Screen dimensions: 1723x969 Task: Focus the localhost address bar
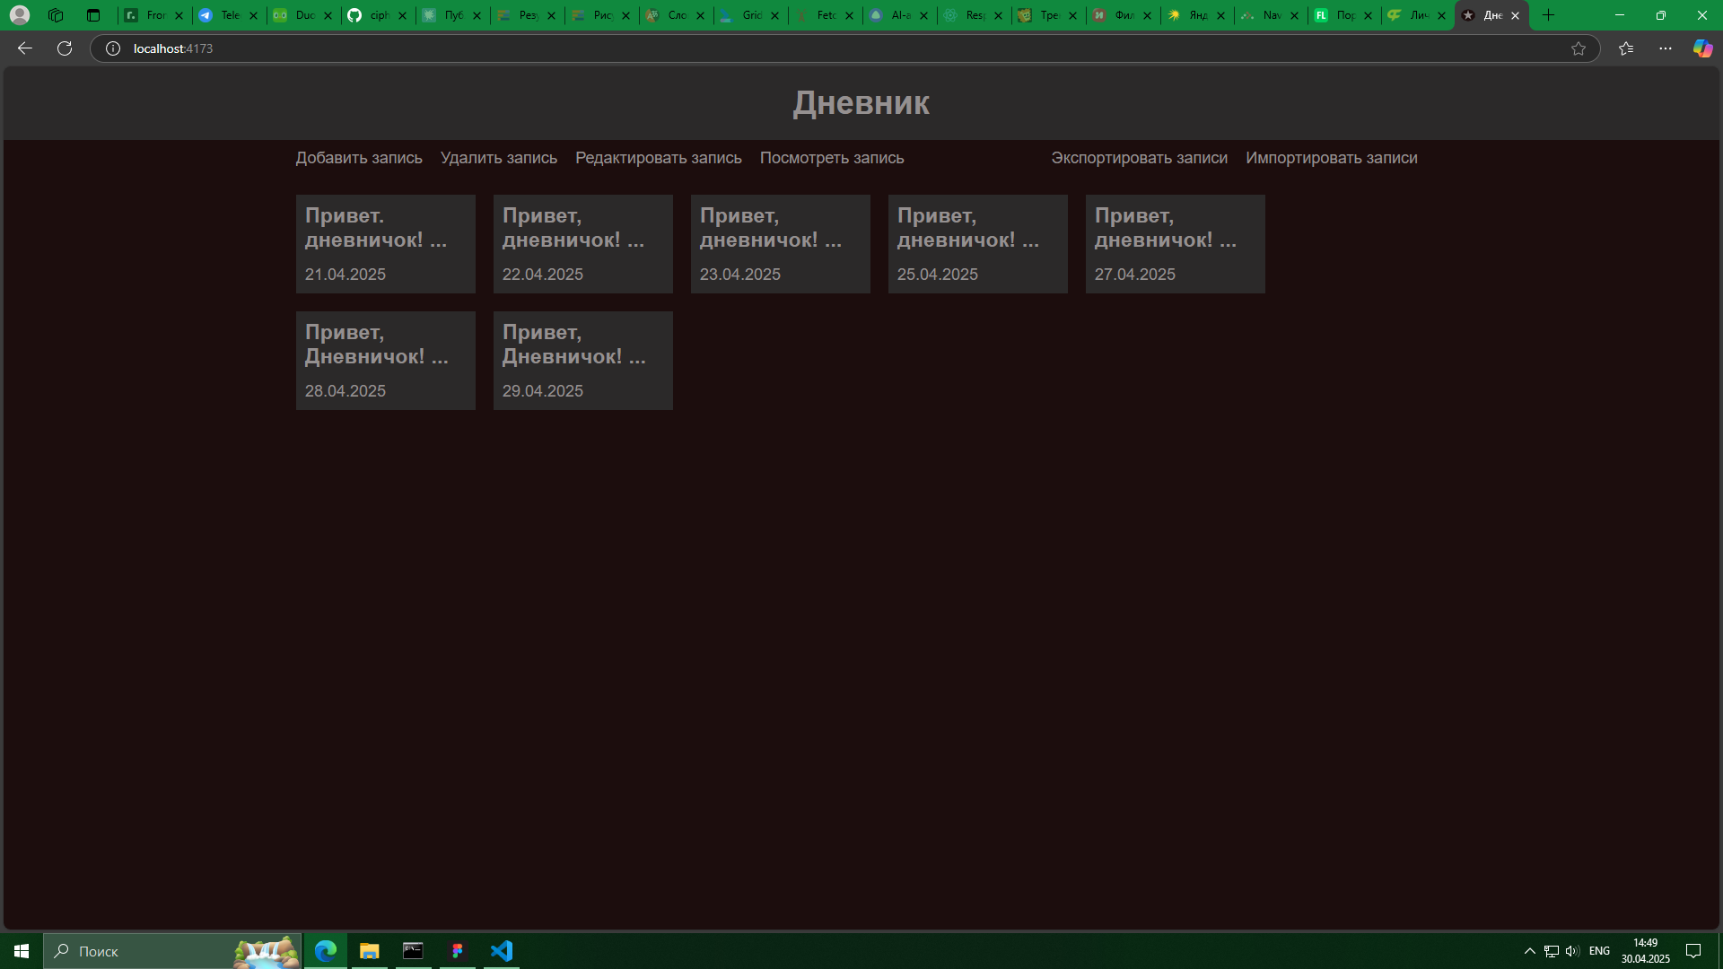pos(844,48)
